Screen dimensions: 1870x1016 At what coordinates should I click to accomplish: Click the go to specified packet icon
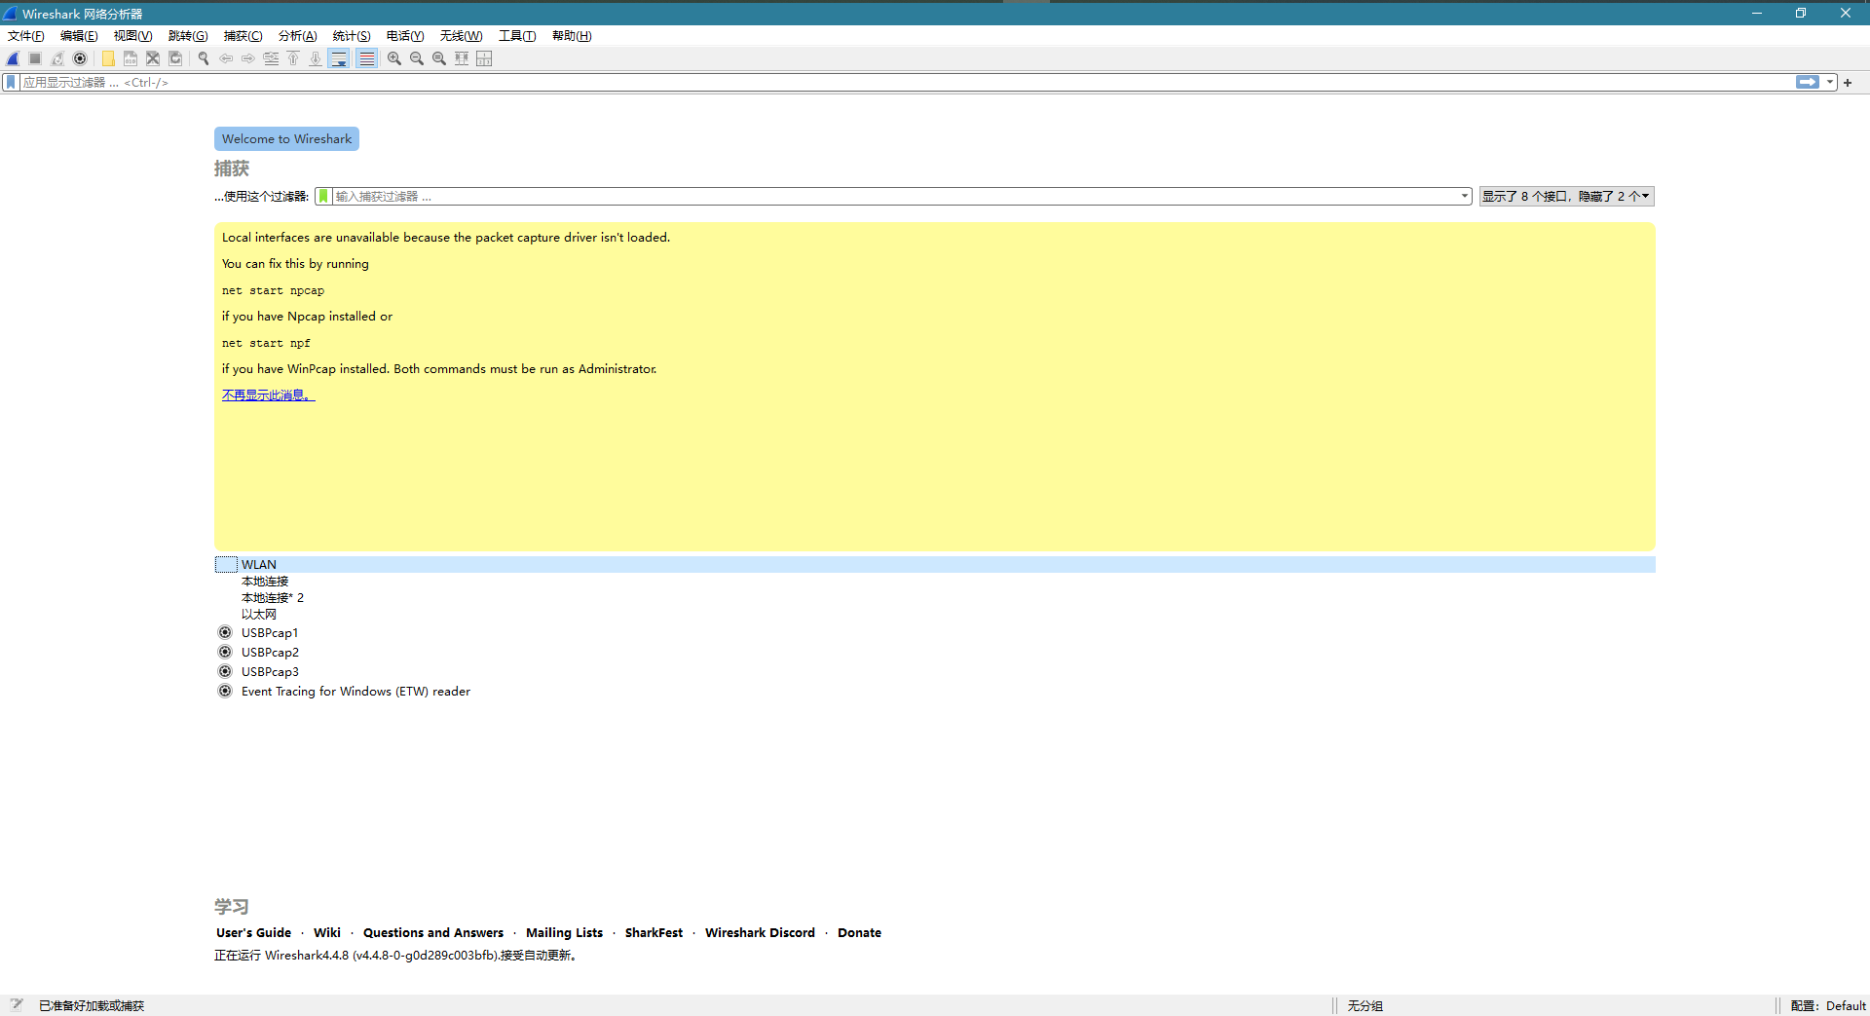[x=271, y=58]
